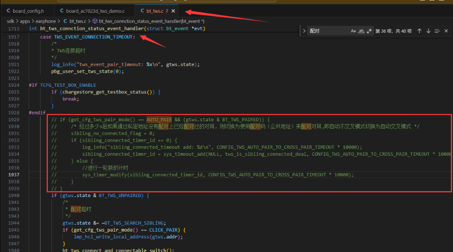Open the bt_tws_connction_status_event_handler breadcrumb symbol
Image resolution: width=453 pixels, height=252 pixels.
click(152, 21)
